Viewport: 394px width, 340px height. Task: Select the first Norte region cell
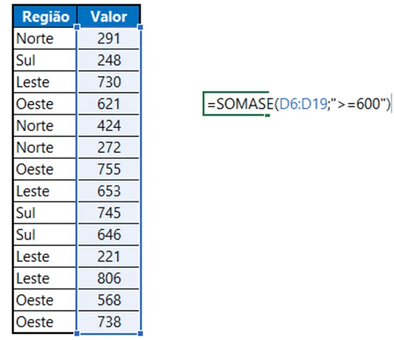(44, 38)
